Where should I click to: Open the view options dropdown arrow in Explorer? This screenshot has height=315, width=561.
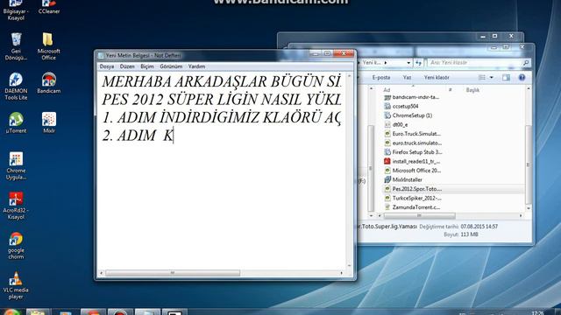[x=491, y=78]
